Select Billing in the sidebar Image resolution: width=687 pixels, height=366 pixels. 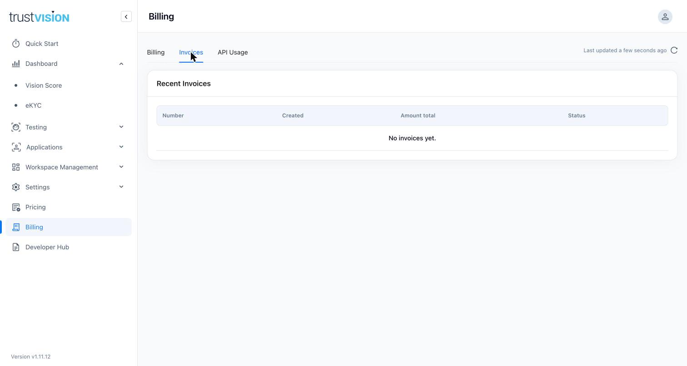coord(69,227)
